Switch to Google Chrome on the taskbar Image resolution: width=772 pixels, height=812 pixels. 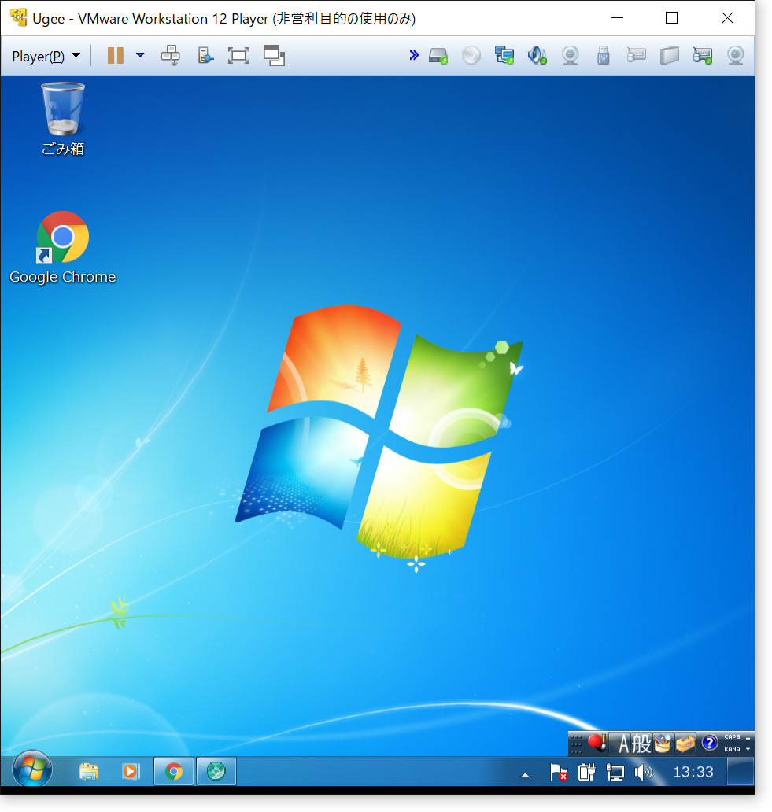173,772
